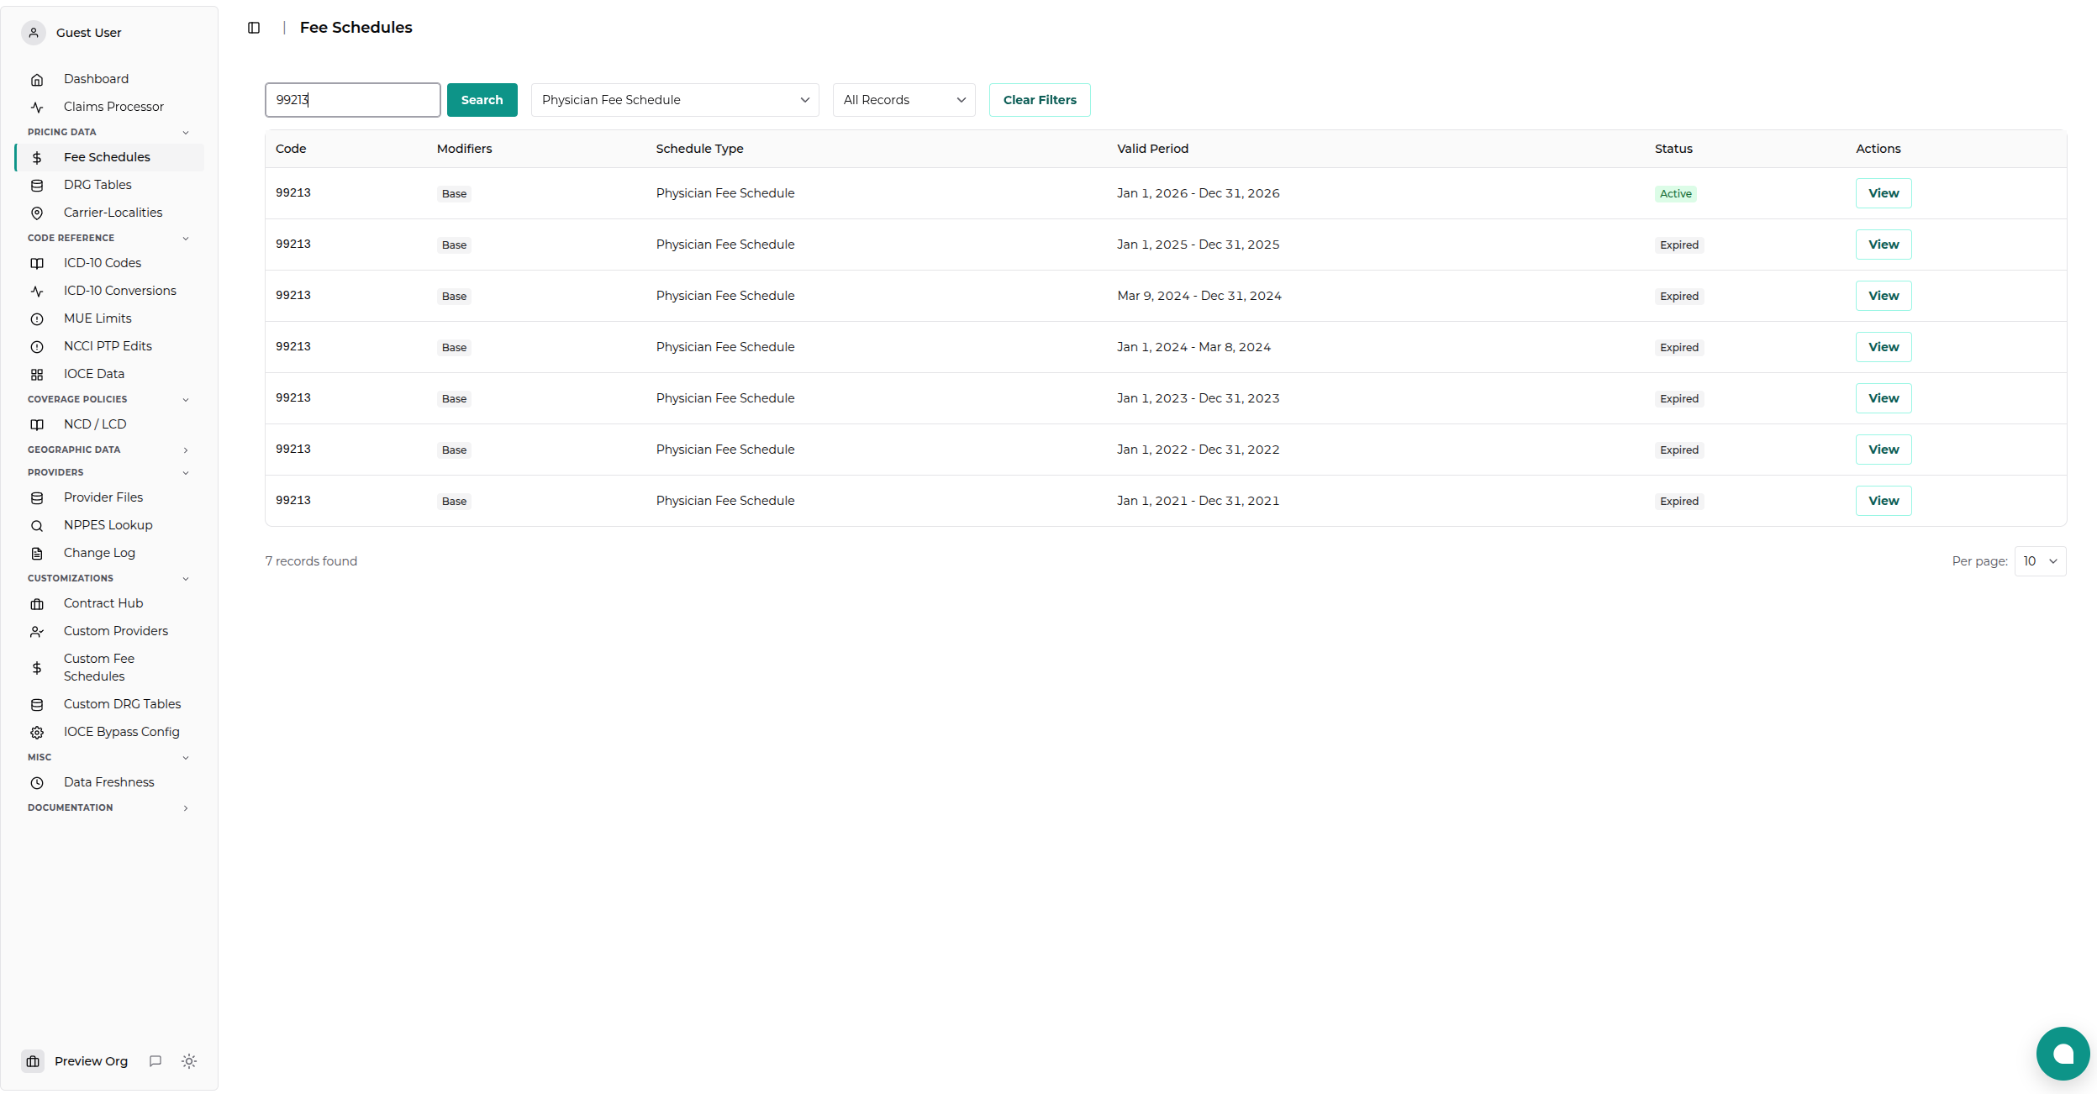Toggle light/dark theme sun icon
The height and width of the screenshot is (1094, 2097).
[x=189, y=1061]
